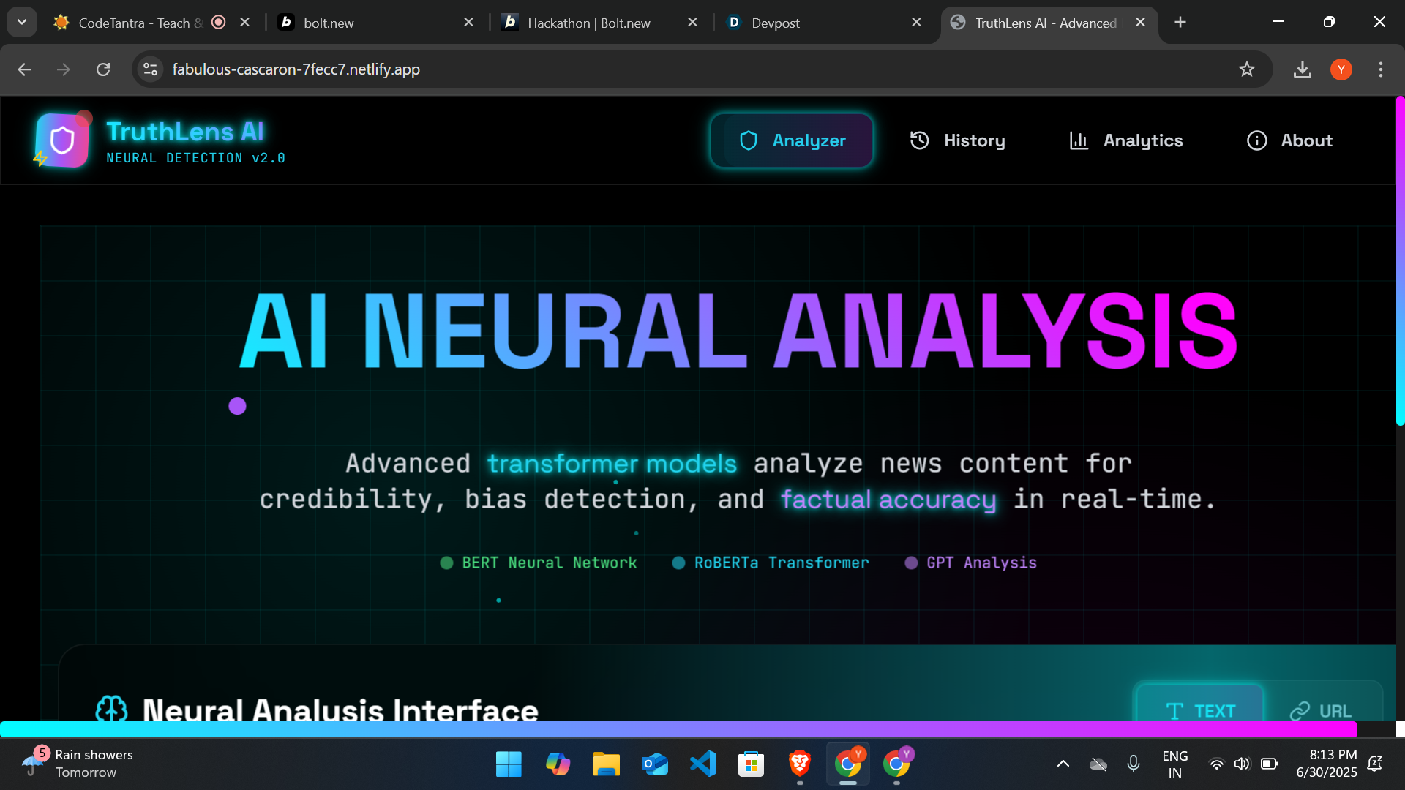Open the About page
Screen dimensions: 1405x790
[x=1289, y=140]
